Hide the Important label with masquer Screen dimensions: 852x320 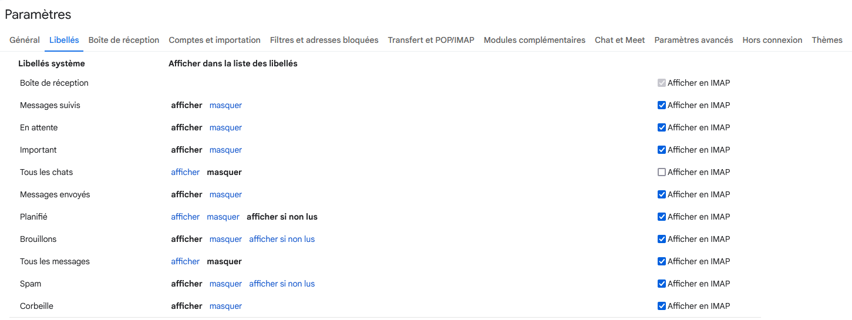coord(225,150)
